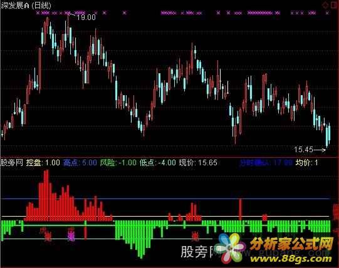Select the (日线) daily period label
Image resolution: width=339 pixels, height=268 pixels.
coord(41,6)
